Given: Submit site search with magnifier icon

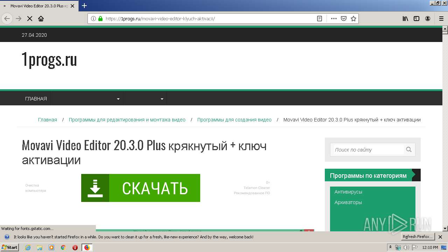Looking at the screenshot, I should click(x=409, y=149).
